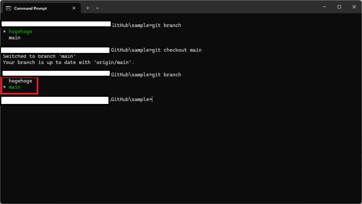Click the highlighted main branch in the red box

click(14, 87)
